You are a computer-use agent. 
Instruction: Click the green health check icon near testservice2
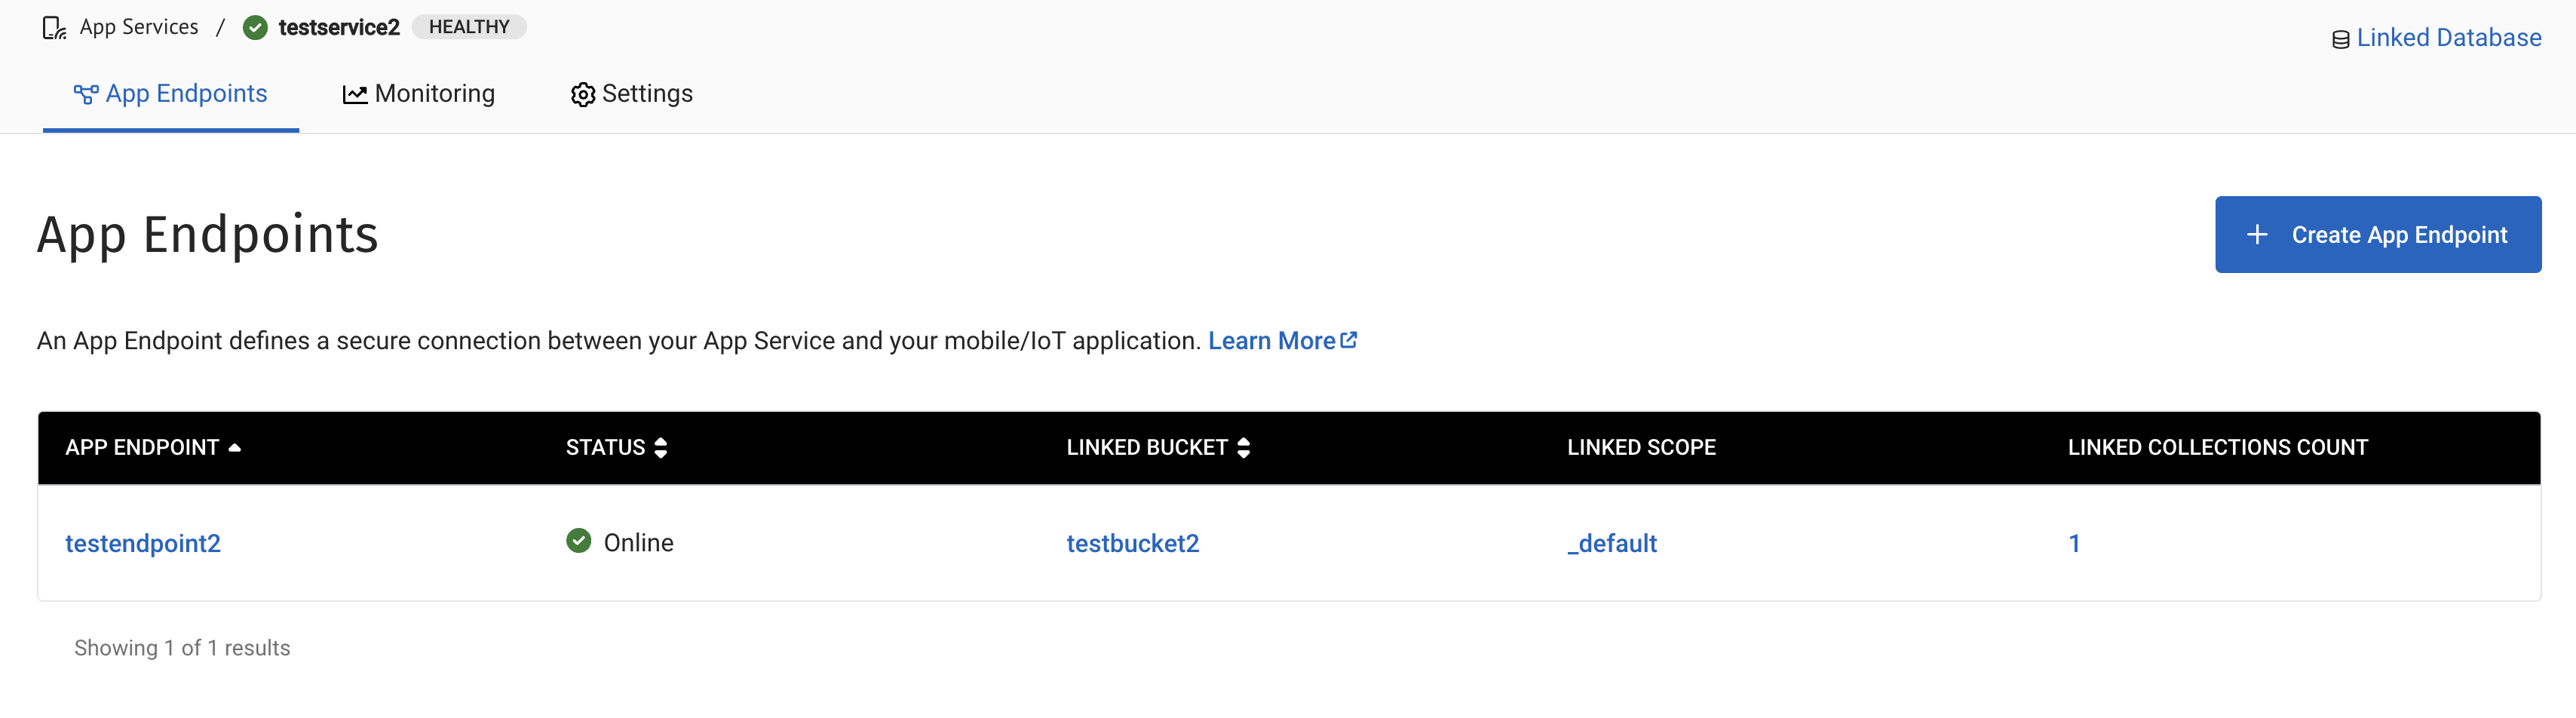[x=254, y=27]
